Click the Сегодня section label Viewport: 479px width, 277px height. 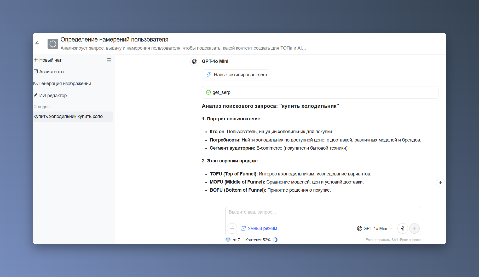tap(42, 107)
